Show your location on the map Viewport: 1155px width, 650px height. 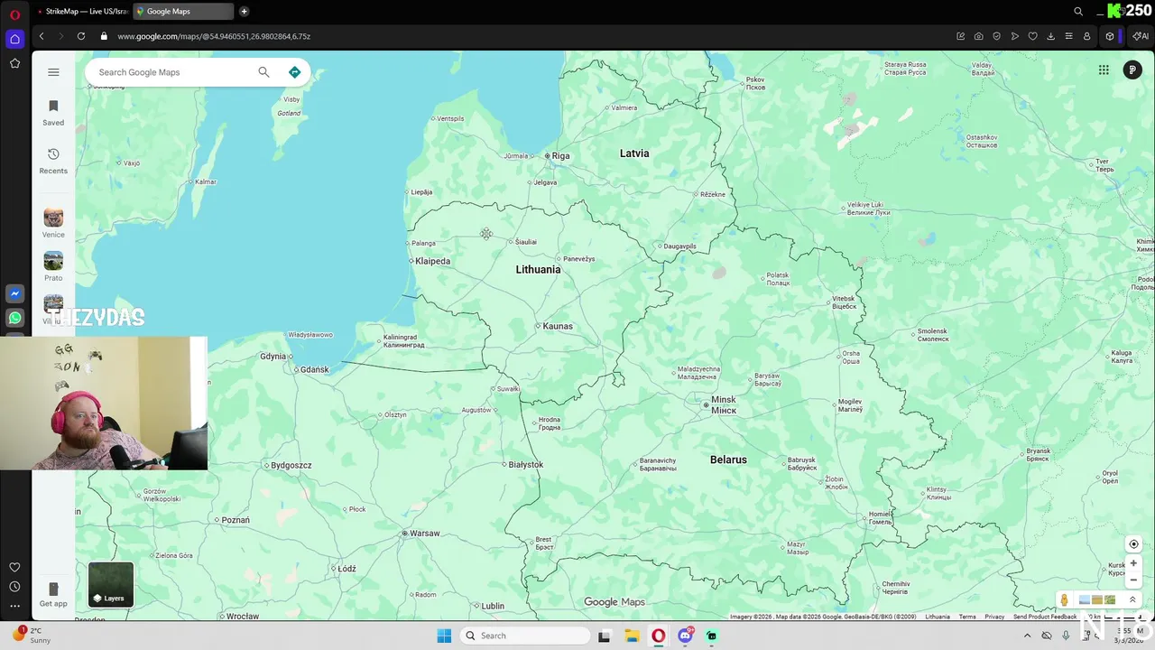(x=1134, y=544)
